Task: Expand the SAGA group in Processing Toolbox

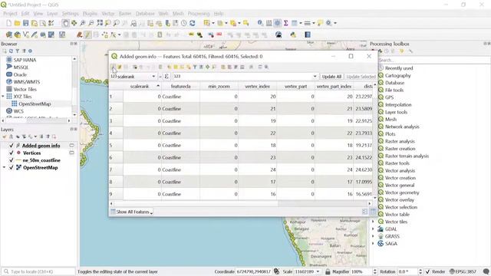Action: pyautogui.click(x=373, y=244)
